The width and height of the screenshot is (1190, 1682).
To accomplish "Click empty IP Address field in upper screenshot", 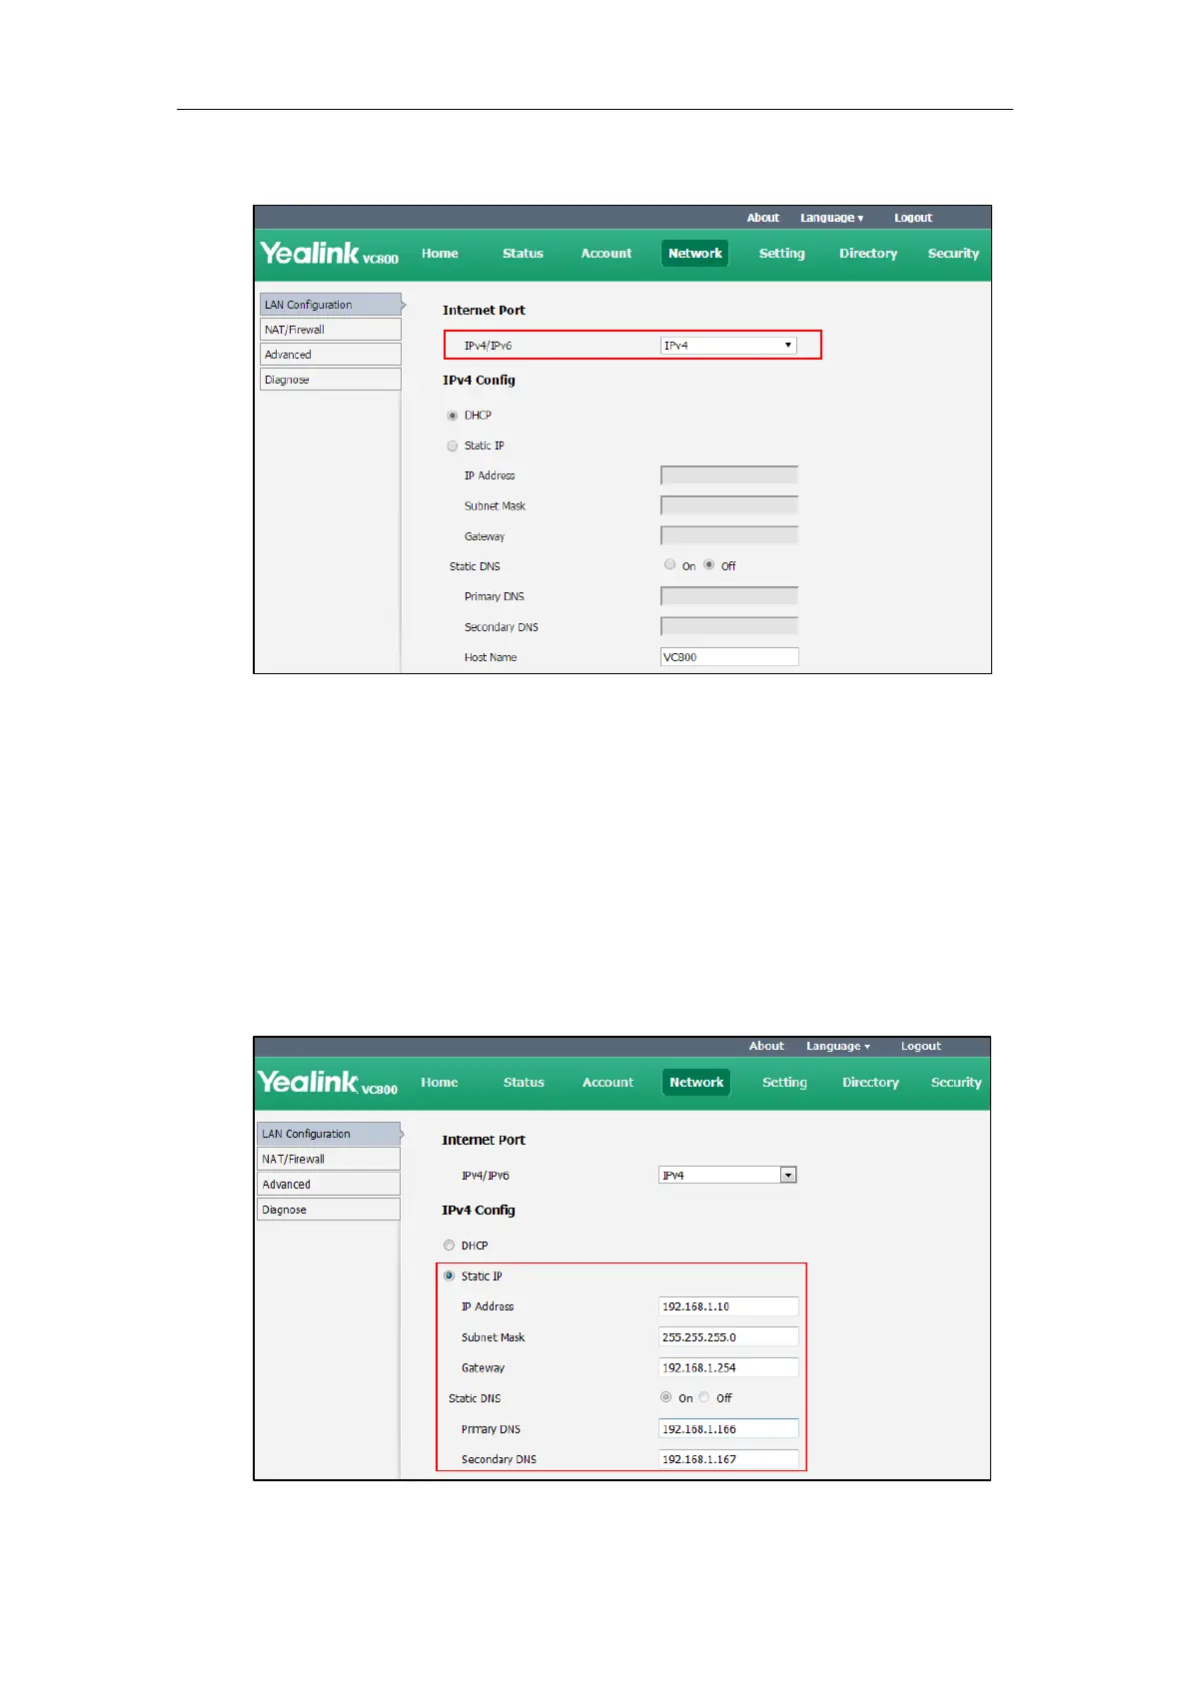I will (x=729, y=475).
